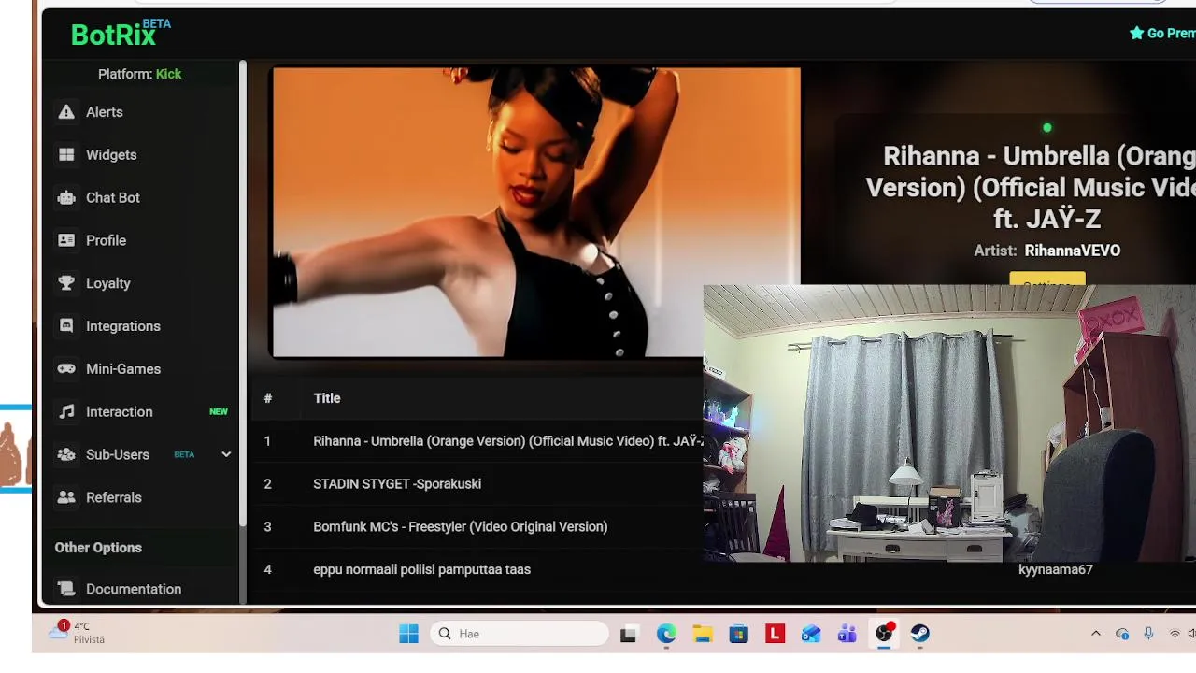Click the sidebar vertical scrollbar
Viewport: 1196px width, 673px height.
click(243, 292)
